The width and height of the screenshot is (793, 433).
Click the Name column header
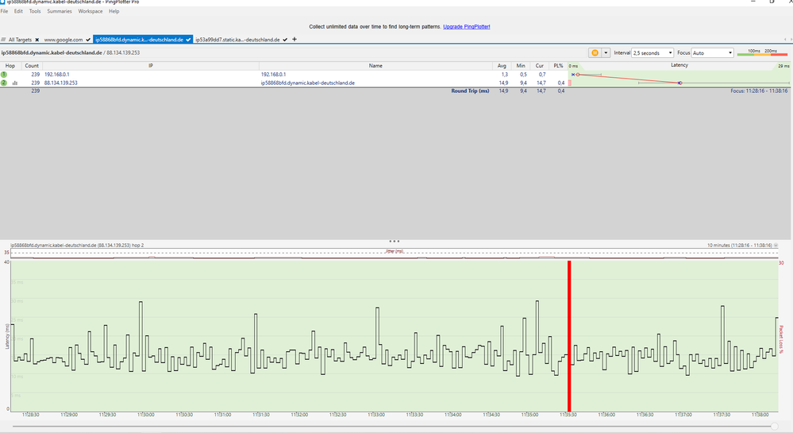(x=375, y=66)
